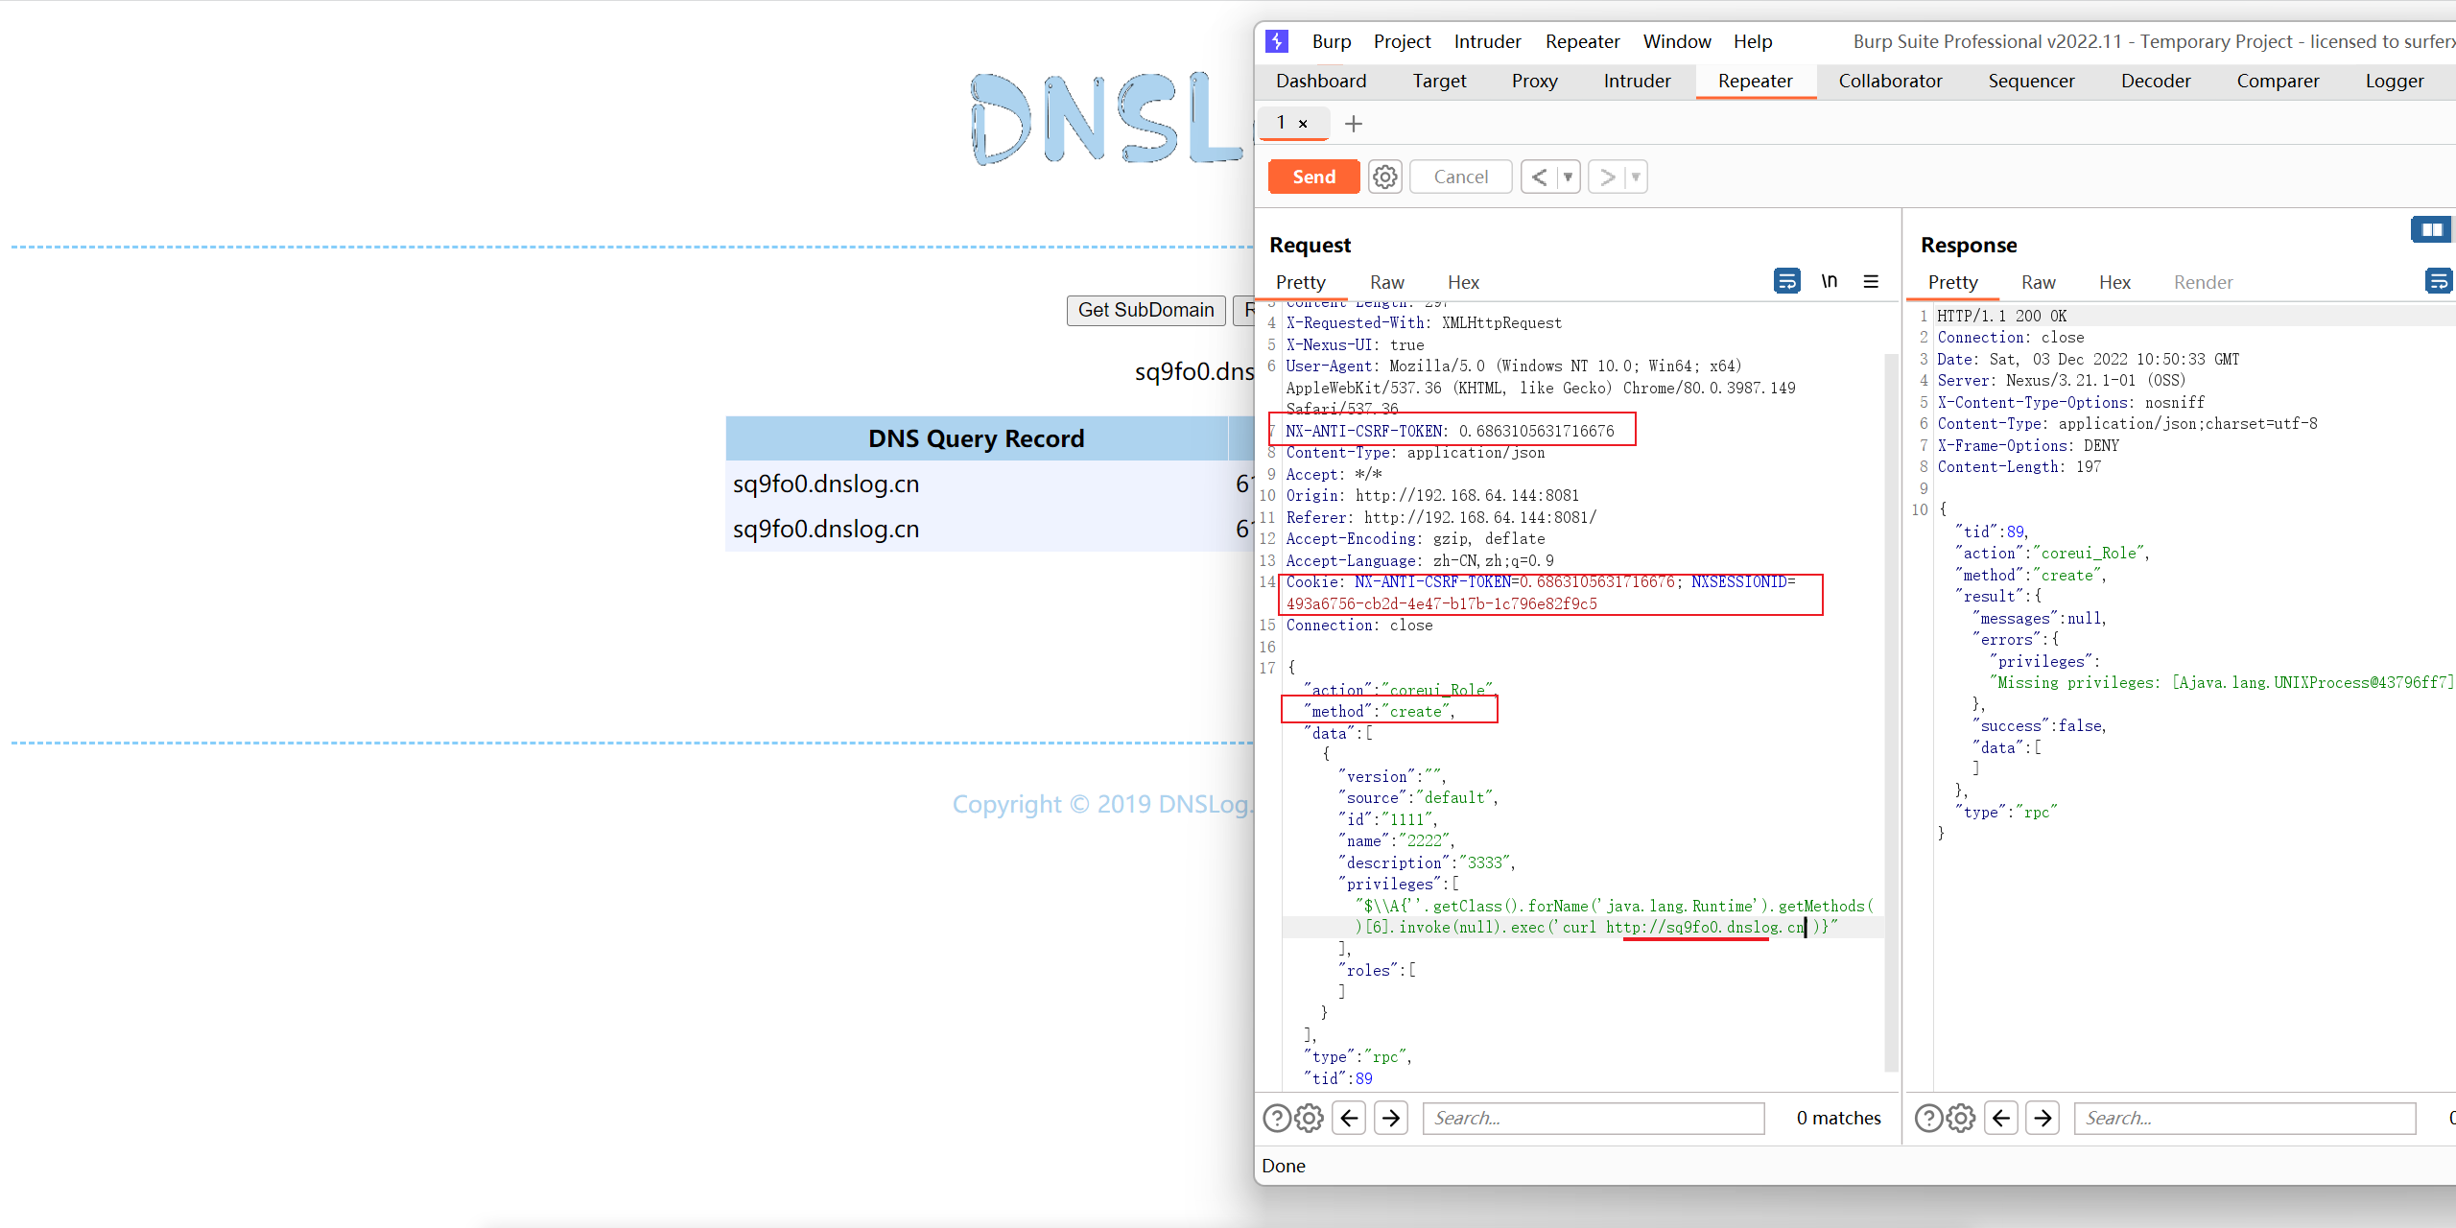Expand the forward-history dropdown arrow
Image resolution: width=2456 pixels, height=1228 pixels.
(x=1636, y=177)
